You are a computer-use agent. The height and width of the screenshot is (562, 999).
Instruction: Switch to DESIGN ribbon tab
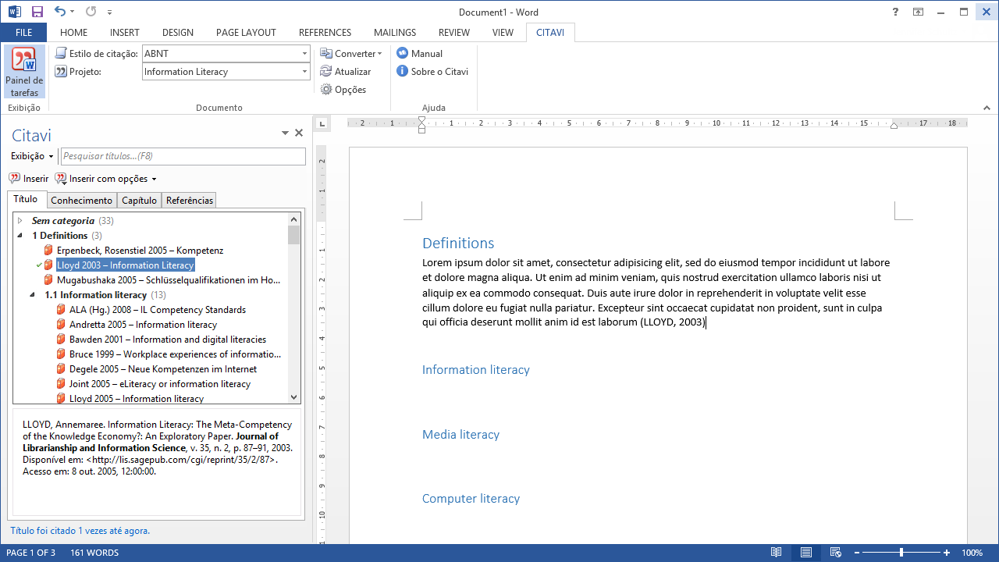(178, 33)
